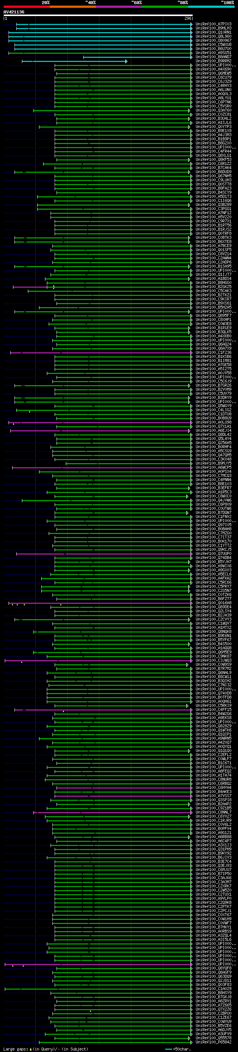This screenshot has height=1052, width=238.
Task: Click the purple alignment bar of C1F236
Action: tap(101, 352)
